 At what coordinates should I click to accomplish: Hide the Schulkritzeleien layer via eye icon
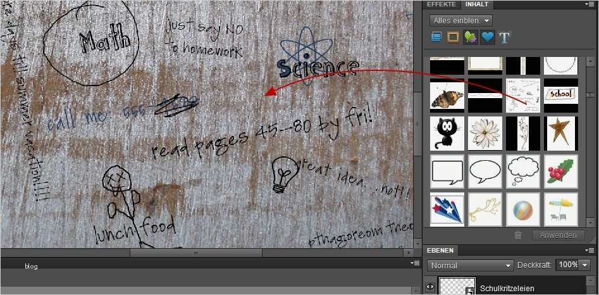point(430,287)
